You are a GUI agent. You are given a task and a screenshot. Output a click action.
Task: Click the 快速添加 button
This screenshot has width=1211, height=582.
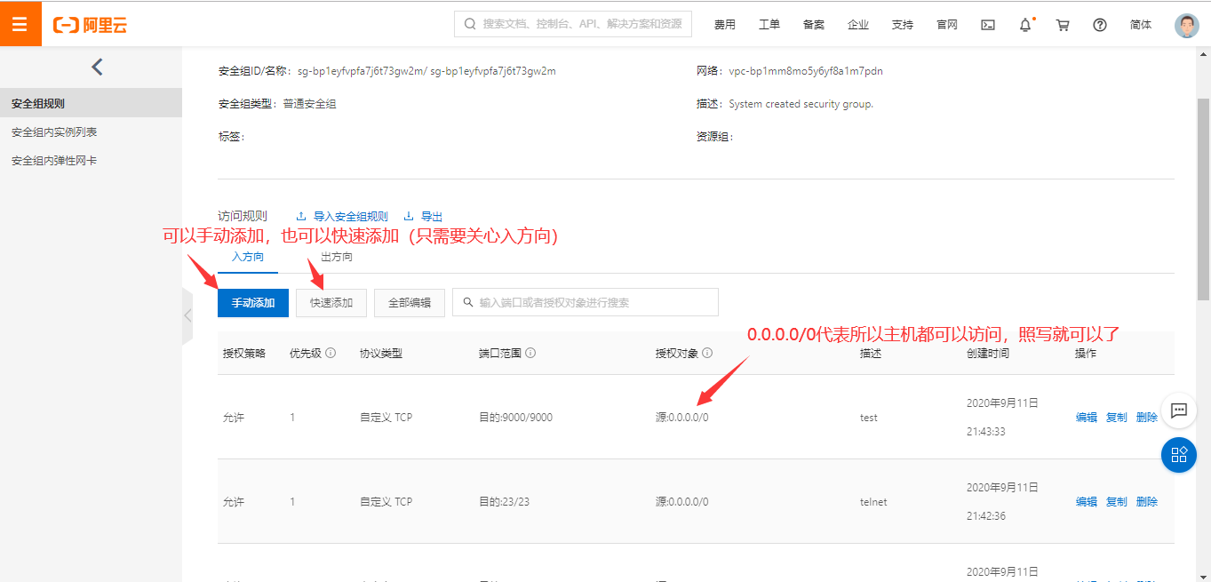pos(331,302)
